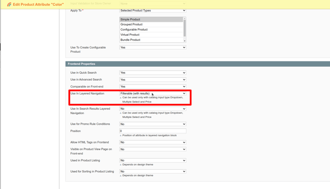The height and width of the screenshot is (189, 330).
Task: Select Grouped Product in the list
Action: click(151, 24)
